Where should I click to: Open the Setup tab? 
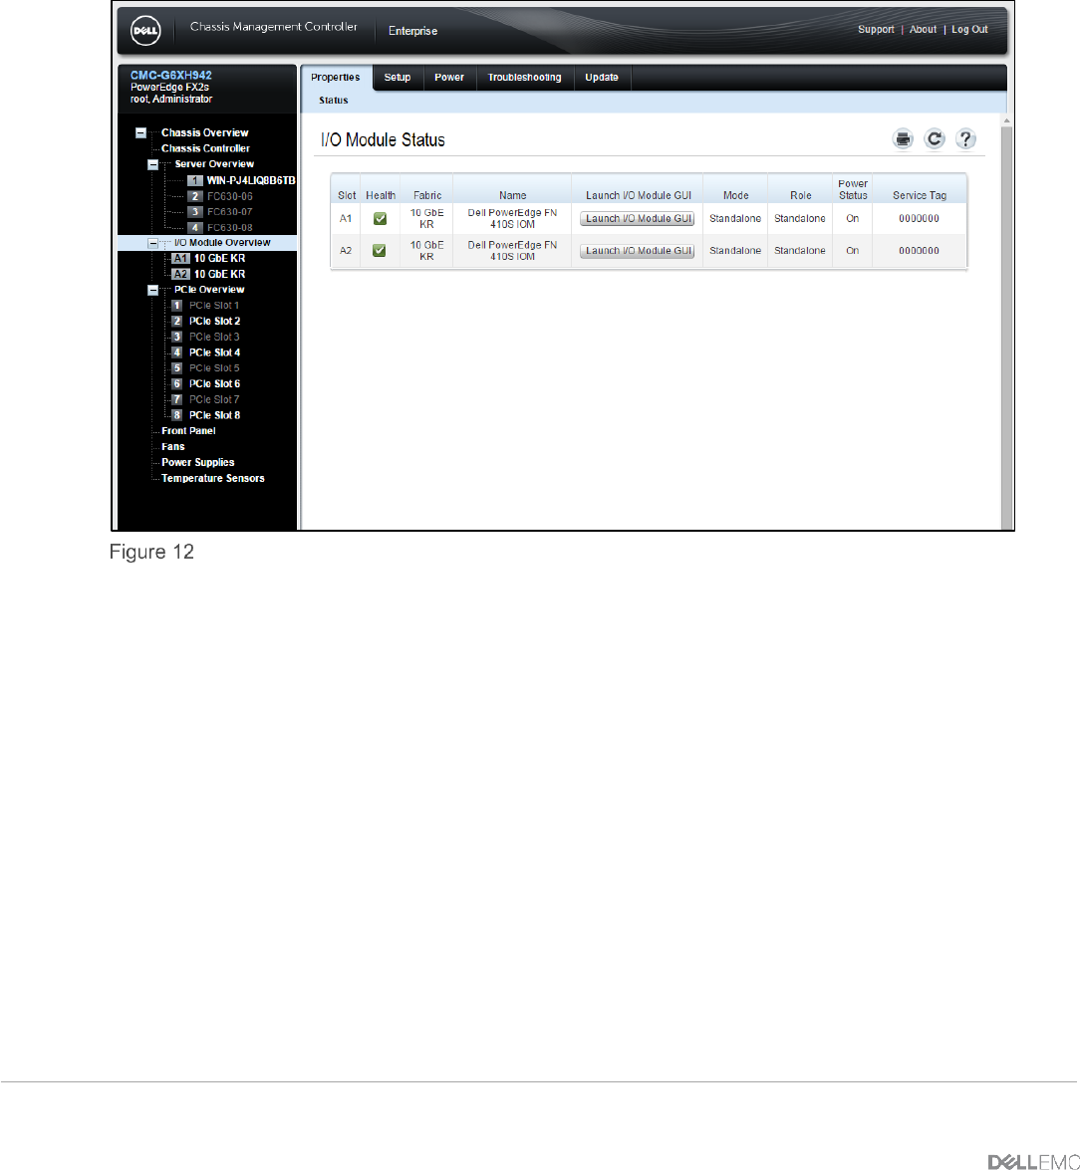398,78
